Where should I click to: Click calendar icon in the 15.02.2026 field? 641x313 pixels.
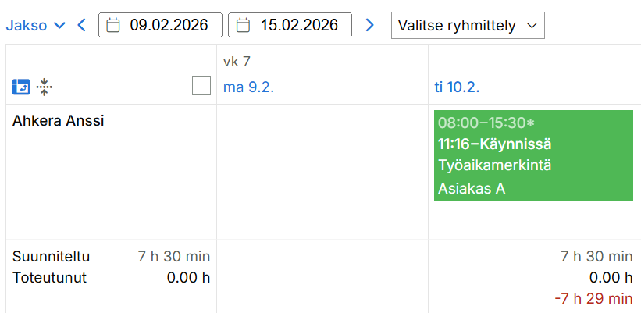243,26
